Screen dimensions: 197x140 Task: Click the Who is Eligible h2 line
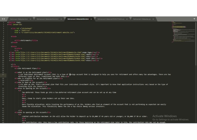39,79
